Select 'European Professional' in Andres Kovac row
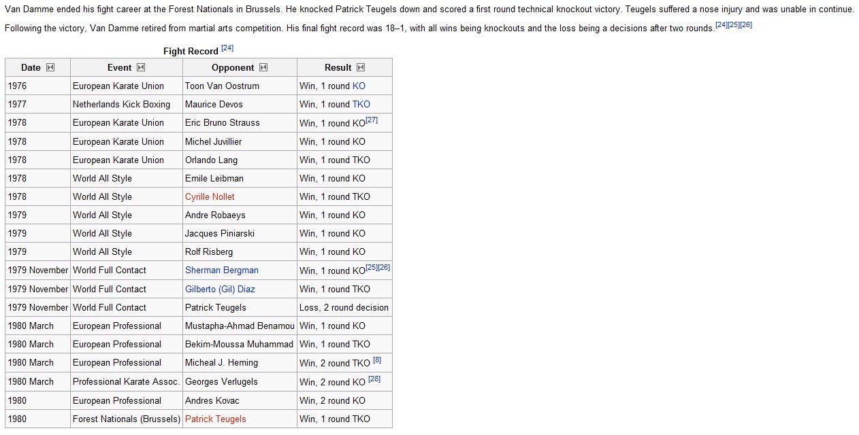This screenshot has width=859, height=435. pyautogui.click(x=117, y=400)
